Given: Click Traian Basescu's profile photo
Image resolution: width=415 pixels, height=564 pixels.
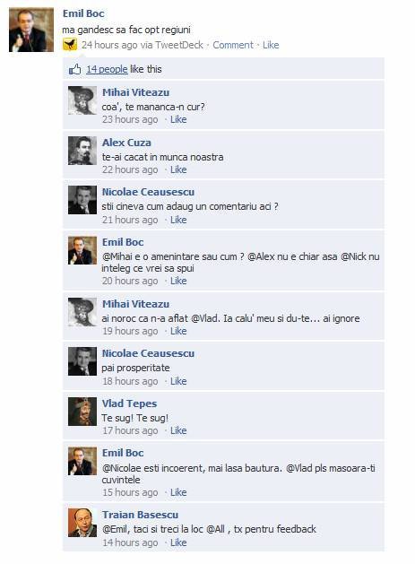Looking at the screenshot, I should (82, 523).
